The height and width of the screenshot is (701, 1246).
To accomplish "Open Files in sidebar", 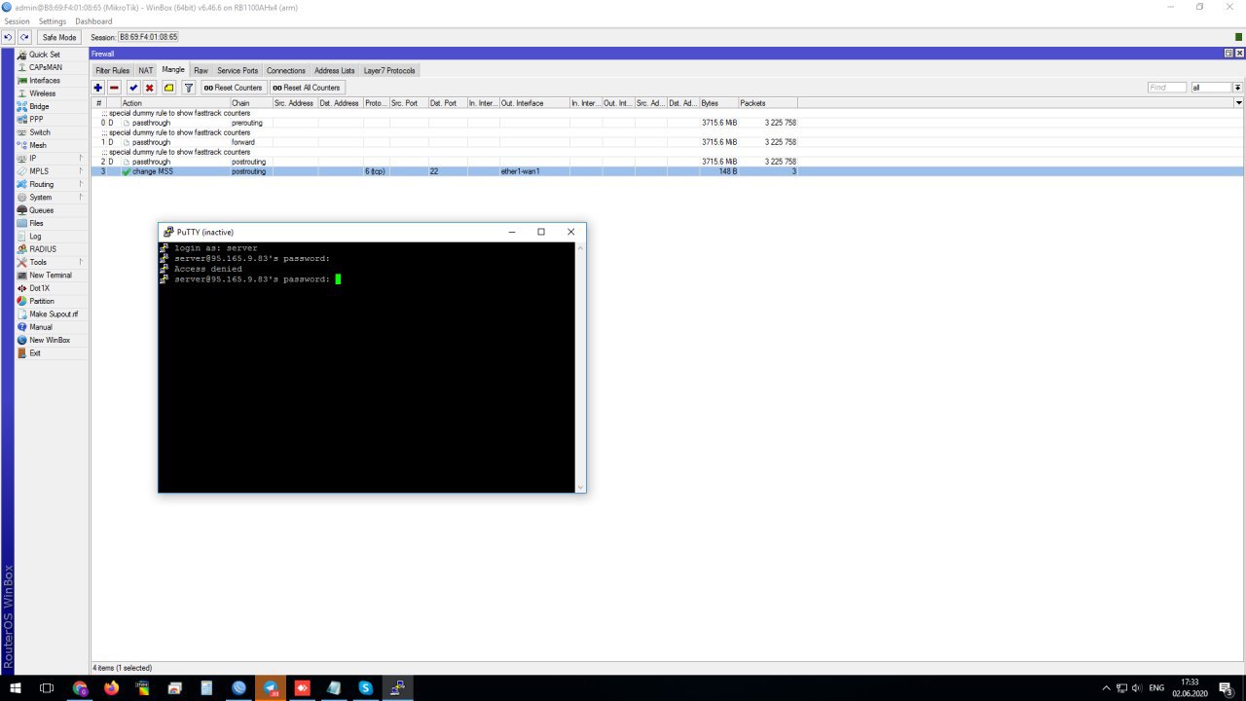I will pos(36,223).
